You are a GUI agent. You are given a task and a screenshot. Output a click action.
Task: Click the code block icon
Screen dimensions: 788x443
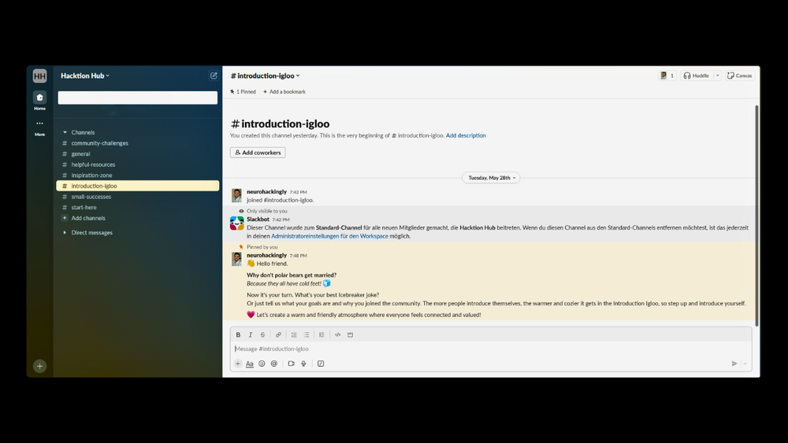[x=350, y=335]
